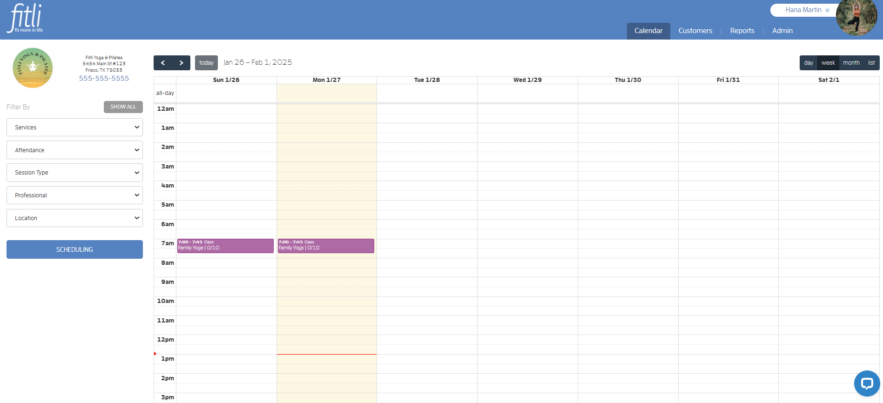Switch to week view
Viewport: 883px width, 403px height.
point(828,63)
